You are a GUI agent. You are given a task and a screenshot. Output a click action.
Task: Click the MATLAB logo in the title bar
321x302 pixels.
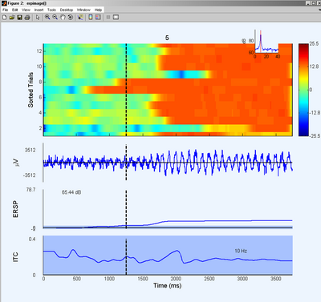(4, 3)
